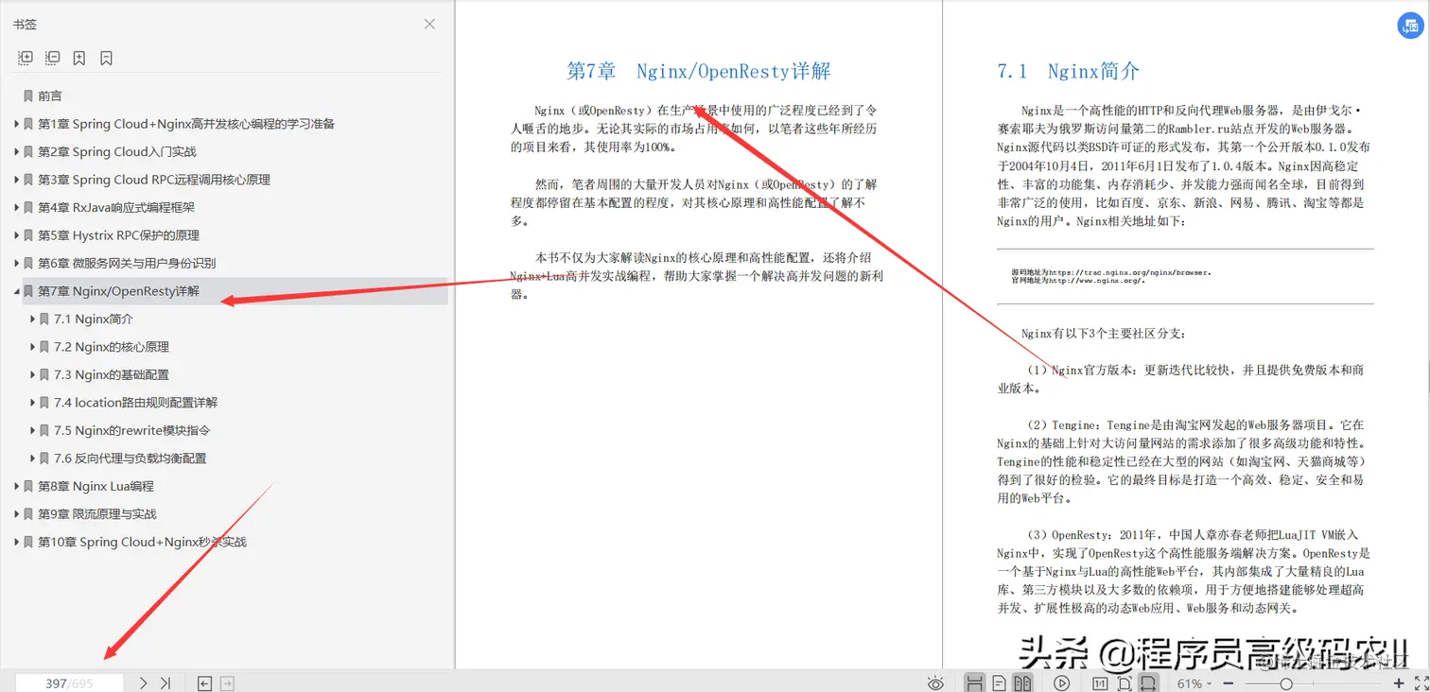Click the expand all bookmarks icon
This screenshot has height=692, width=1430.
25,58
